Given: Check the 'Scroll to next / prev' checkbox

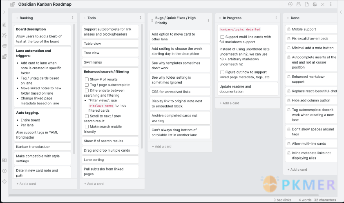Looking at the screenshot, I should 87,116.
